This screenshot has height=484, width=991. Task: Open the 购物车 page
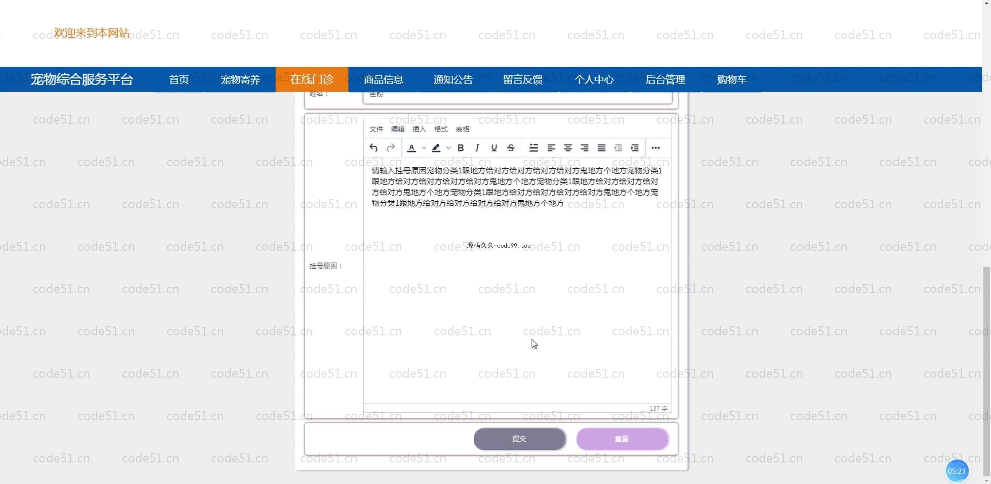pos(731,79)
